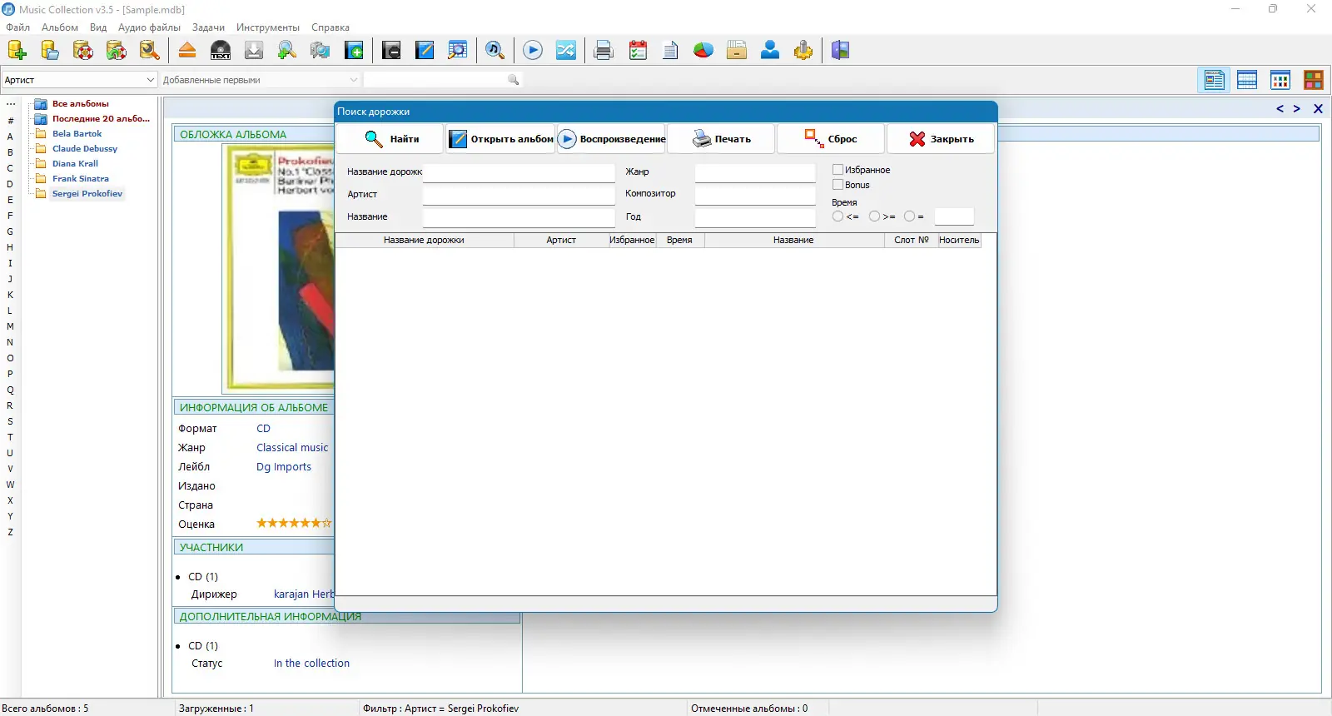Select Последние 20 альбомов tree item
The height and width of the screenshot is (716, 1332).
101,119
